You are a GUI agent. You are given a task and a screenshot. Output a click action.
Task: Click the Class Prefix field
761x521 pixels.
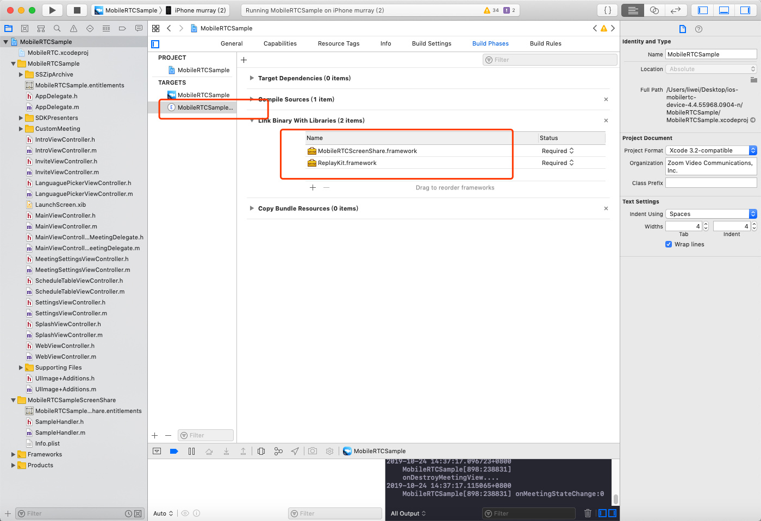click(711, 183)
